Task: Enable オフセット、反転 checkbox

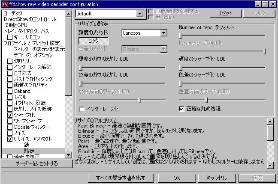Action: coord(10,103)
